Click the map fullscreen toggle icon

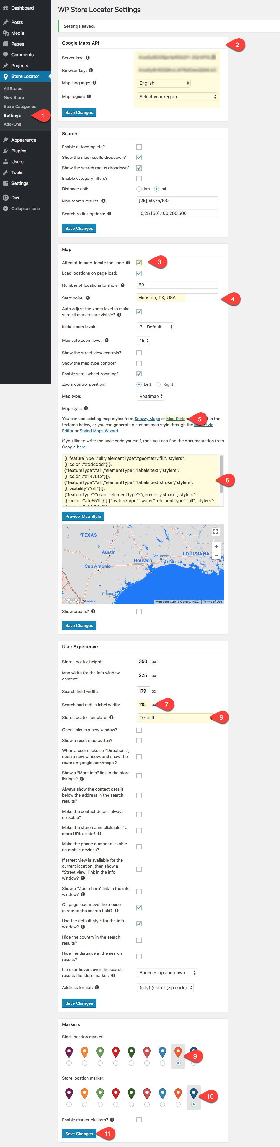tap(215, 531)
